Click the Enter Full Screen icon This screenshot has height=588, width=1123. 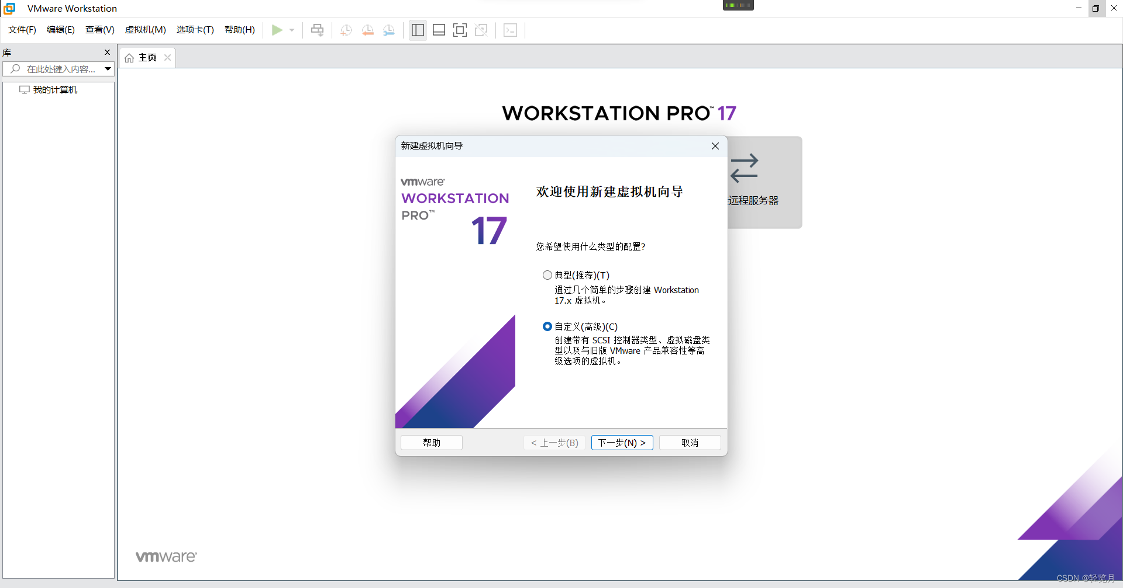point(460,30)
